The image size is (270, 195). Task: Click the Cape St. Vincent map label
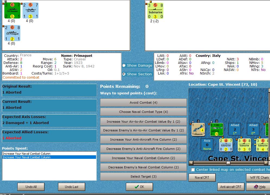point(238,158)
